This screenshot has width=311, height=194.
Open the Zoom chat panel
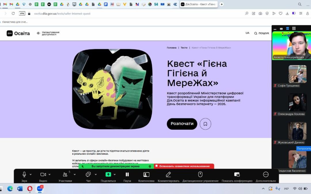88,174
